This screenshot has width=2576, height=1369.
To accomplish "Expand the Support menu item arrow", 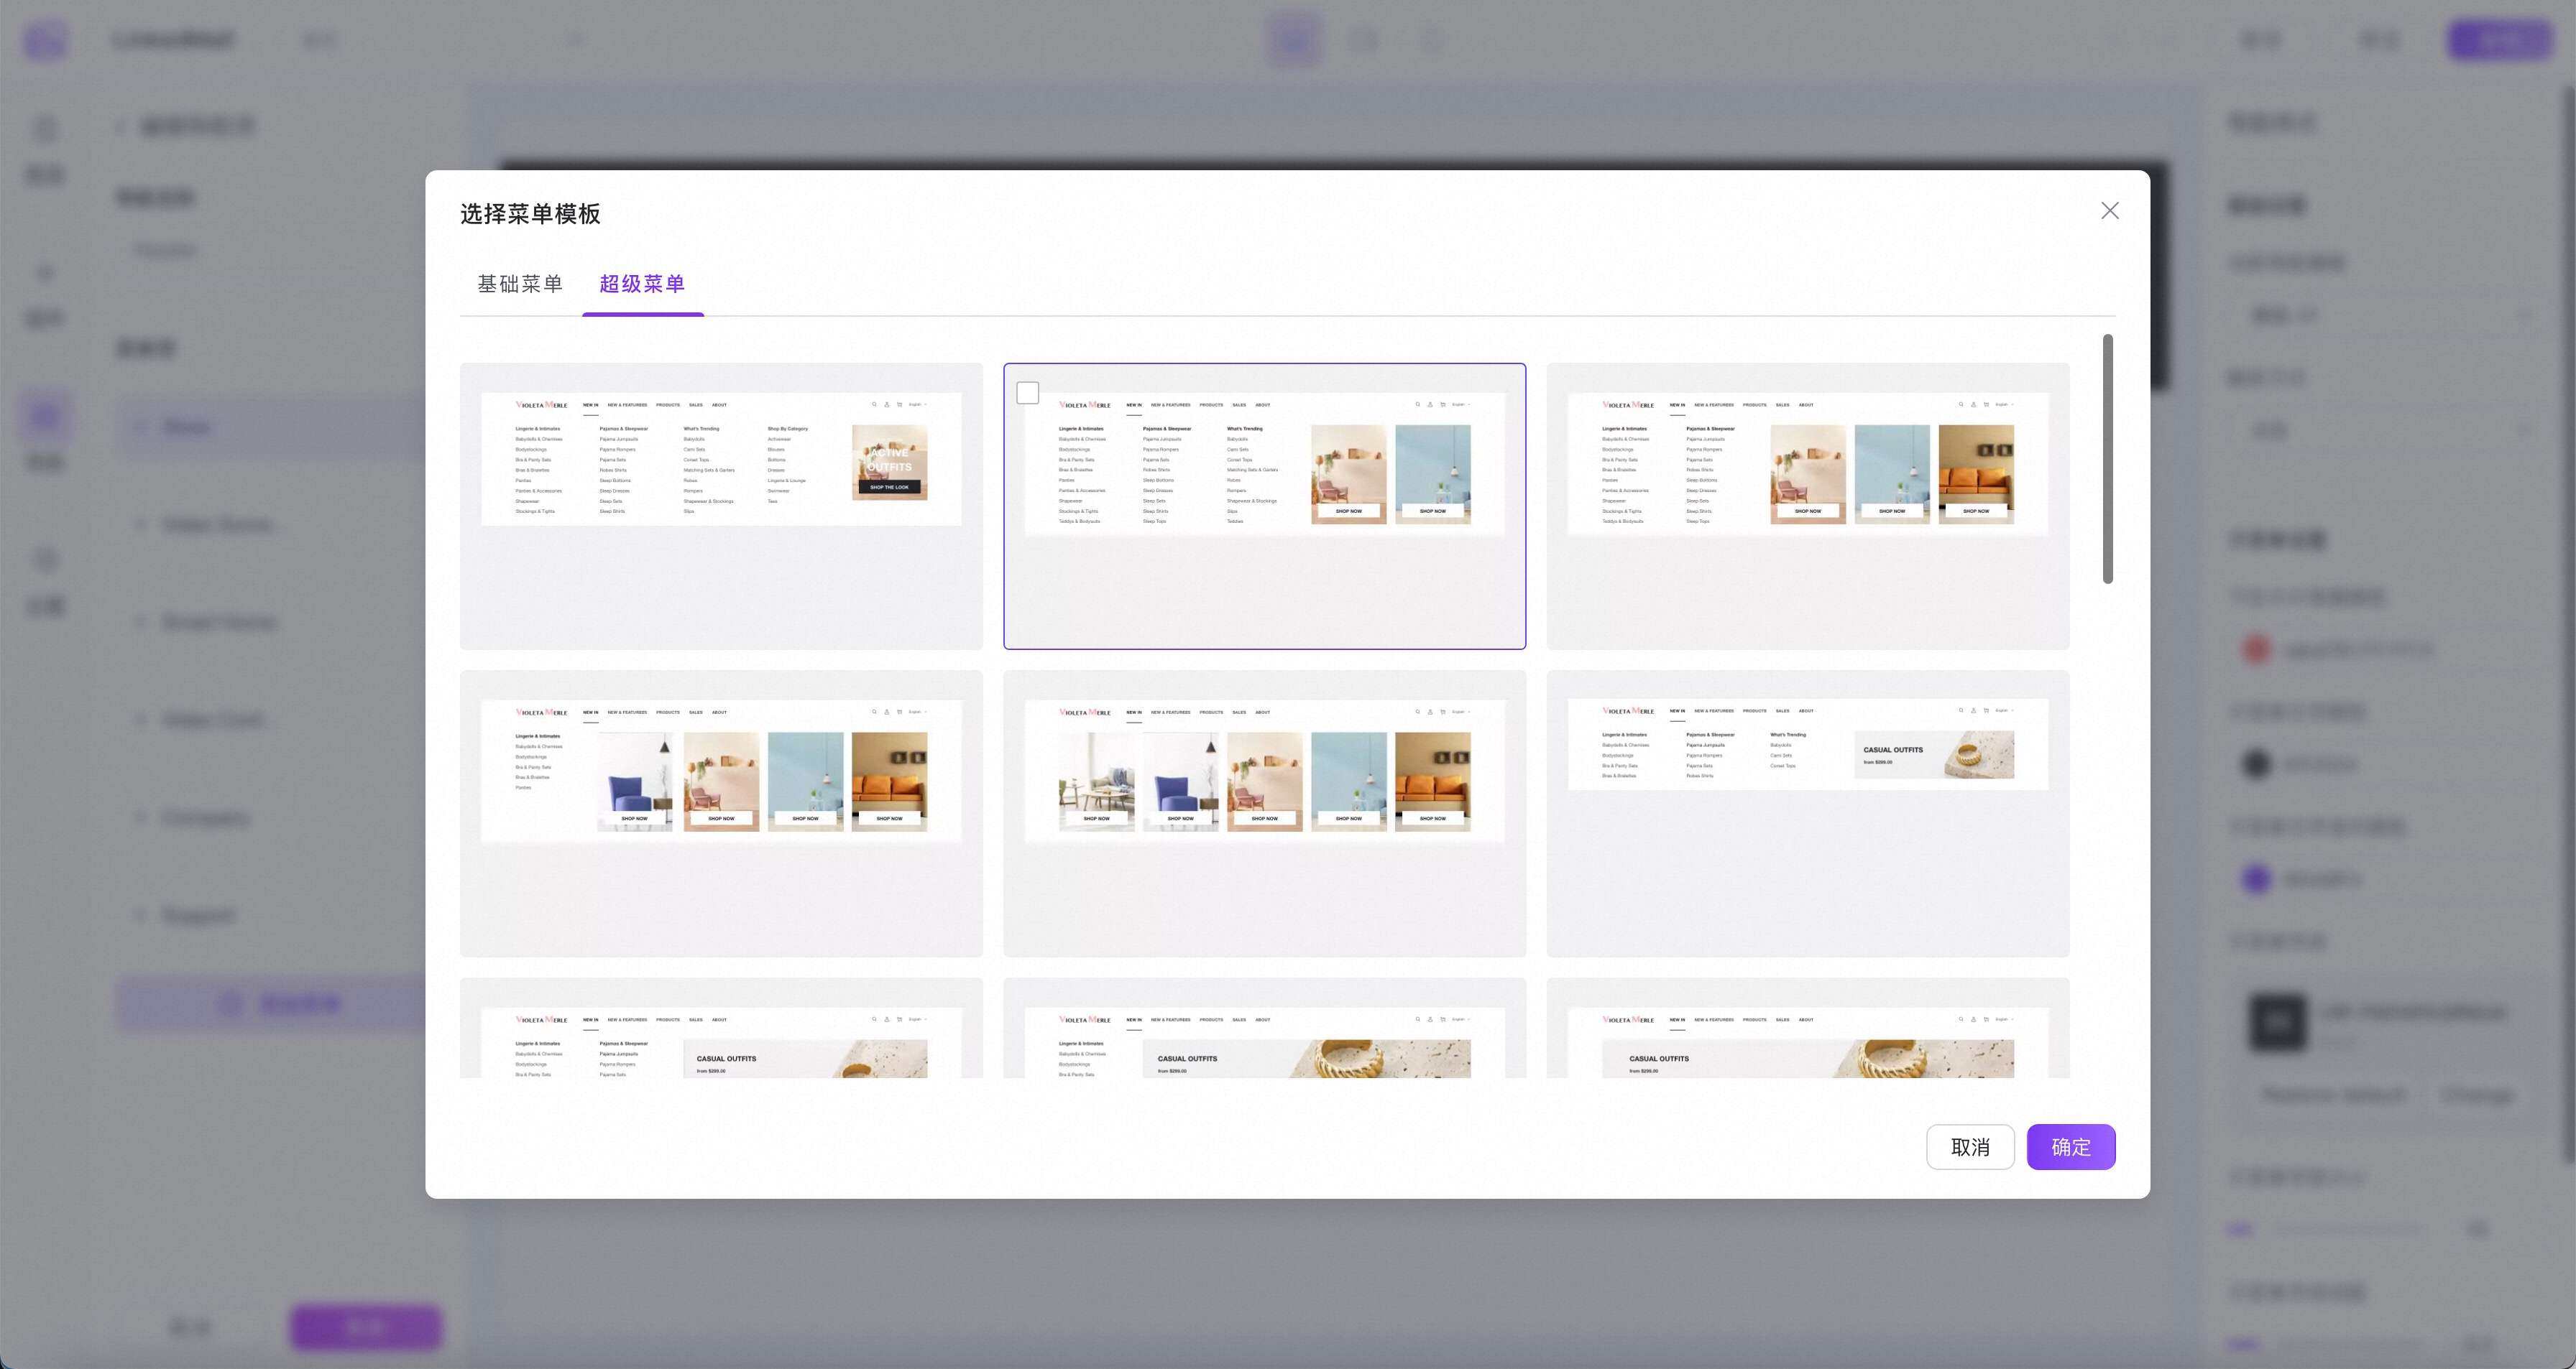I will point(140,915).
